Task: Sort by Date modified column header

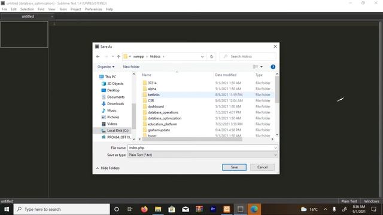Action: tap(226, 75)
